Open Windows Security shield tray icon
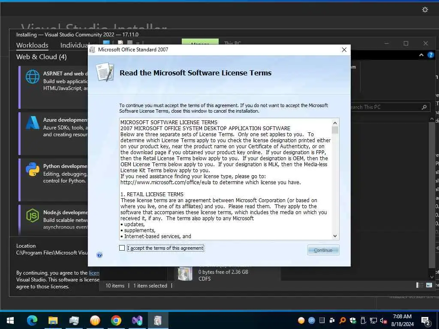439x329 pixels. [x=353, y=320]
